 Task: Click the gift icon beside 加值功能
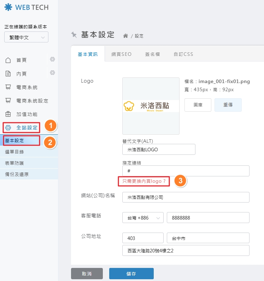(x=8, y=114)
